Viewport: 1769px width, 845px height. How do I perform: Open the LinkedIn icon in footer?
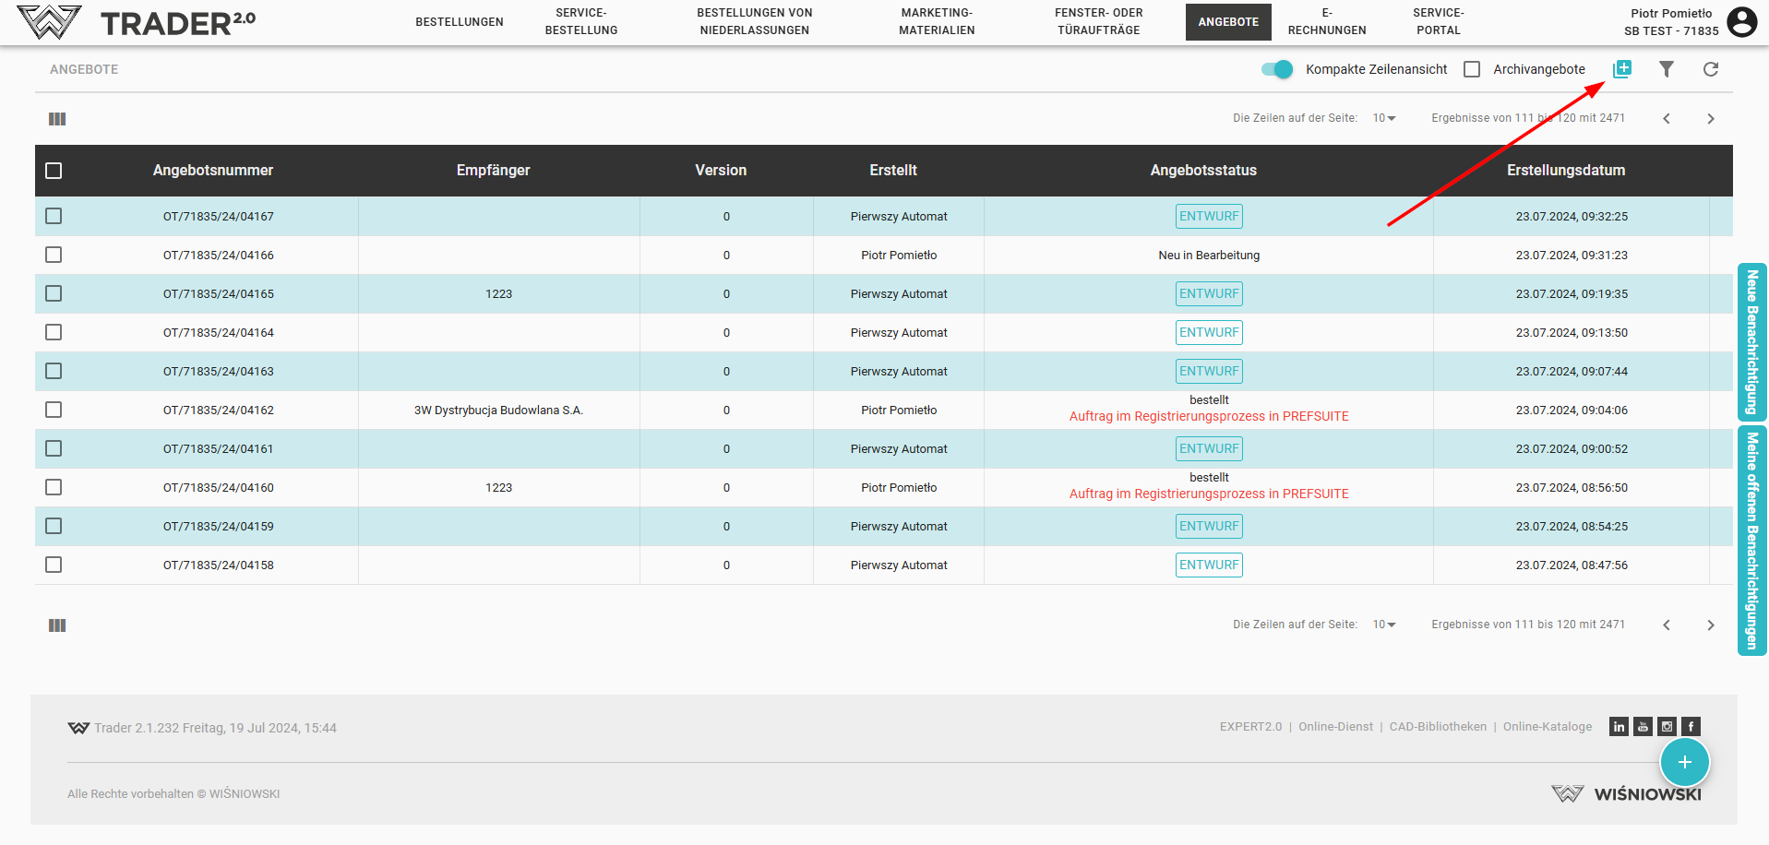(x=1619, y=727)
